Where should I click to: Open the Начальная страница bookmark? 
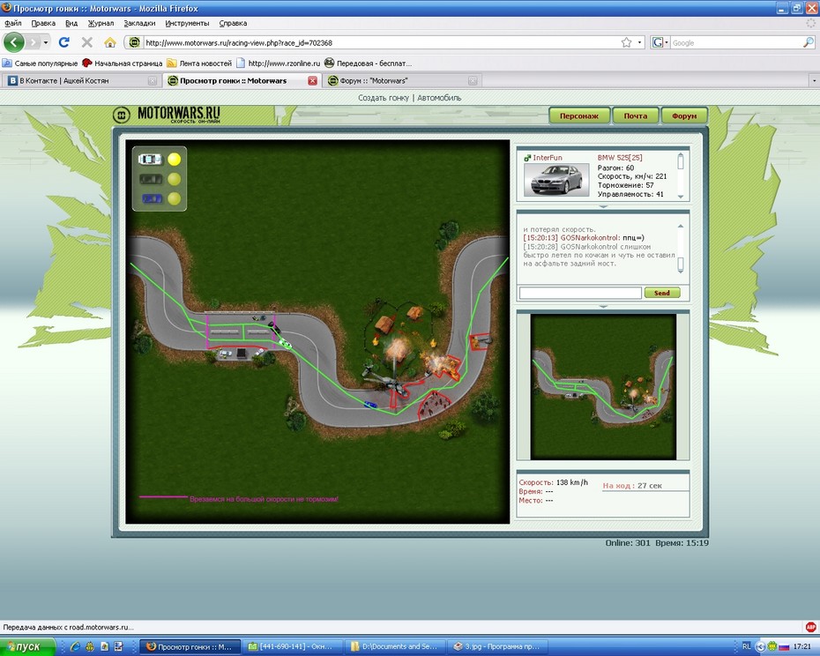pyautogui.click(x=123, y=63)
